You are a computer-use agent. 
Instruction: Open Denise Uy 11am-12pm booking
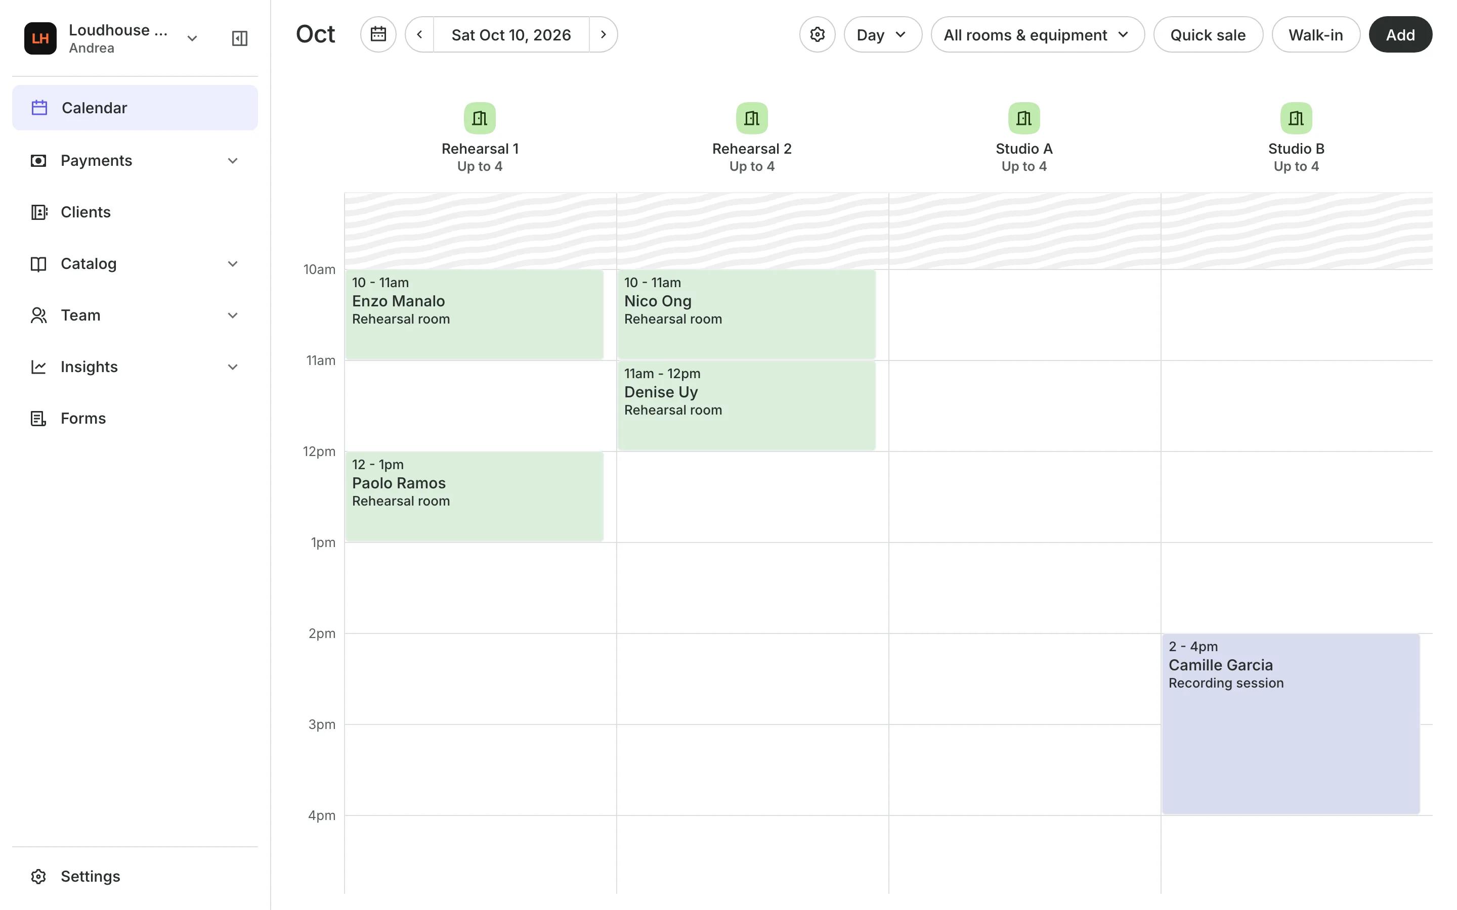click(x=747, y=405)
